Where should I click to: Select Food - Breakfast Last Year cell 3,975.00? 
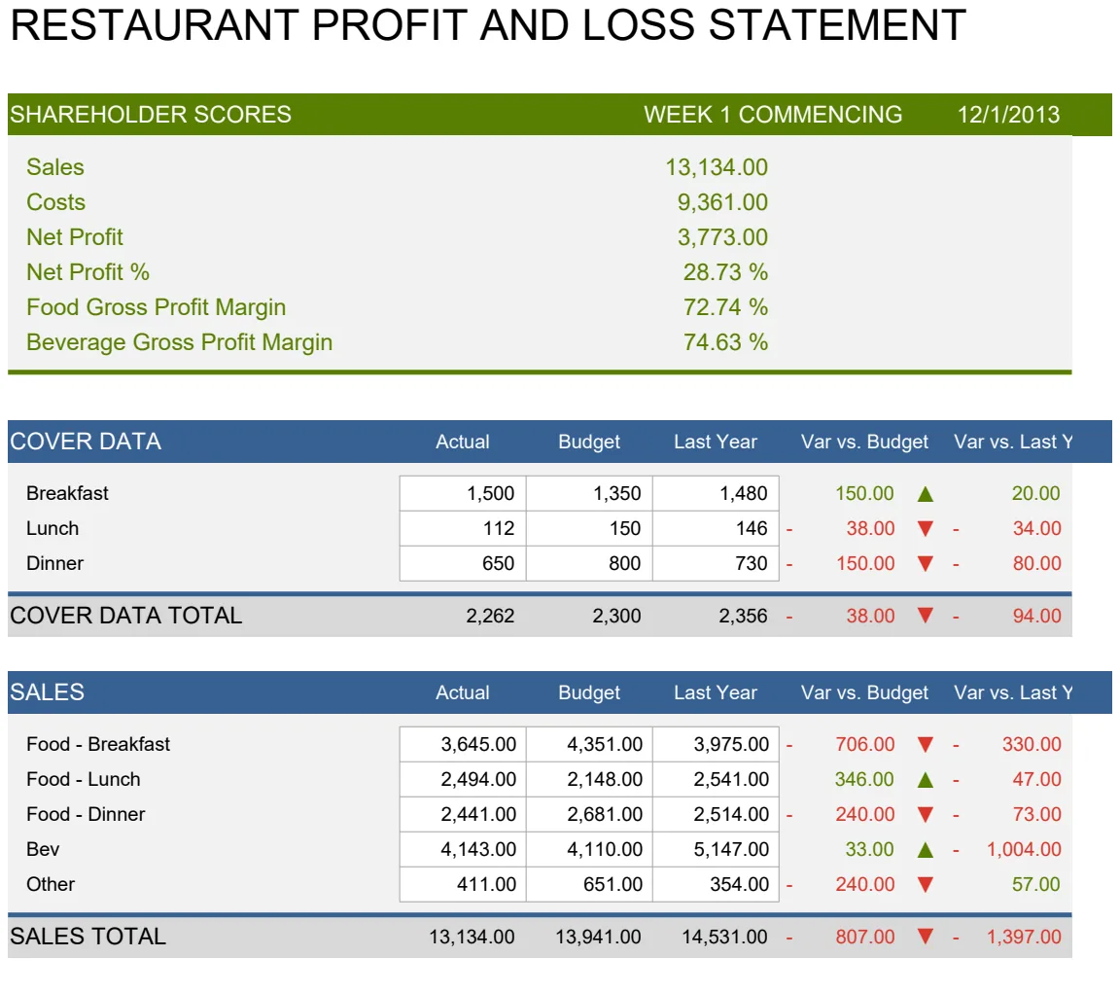716,744
